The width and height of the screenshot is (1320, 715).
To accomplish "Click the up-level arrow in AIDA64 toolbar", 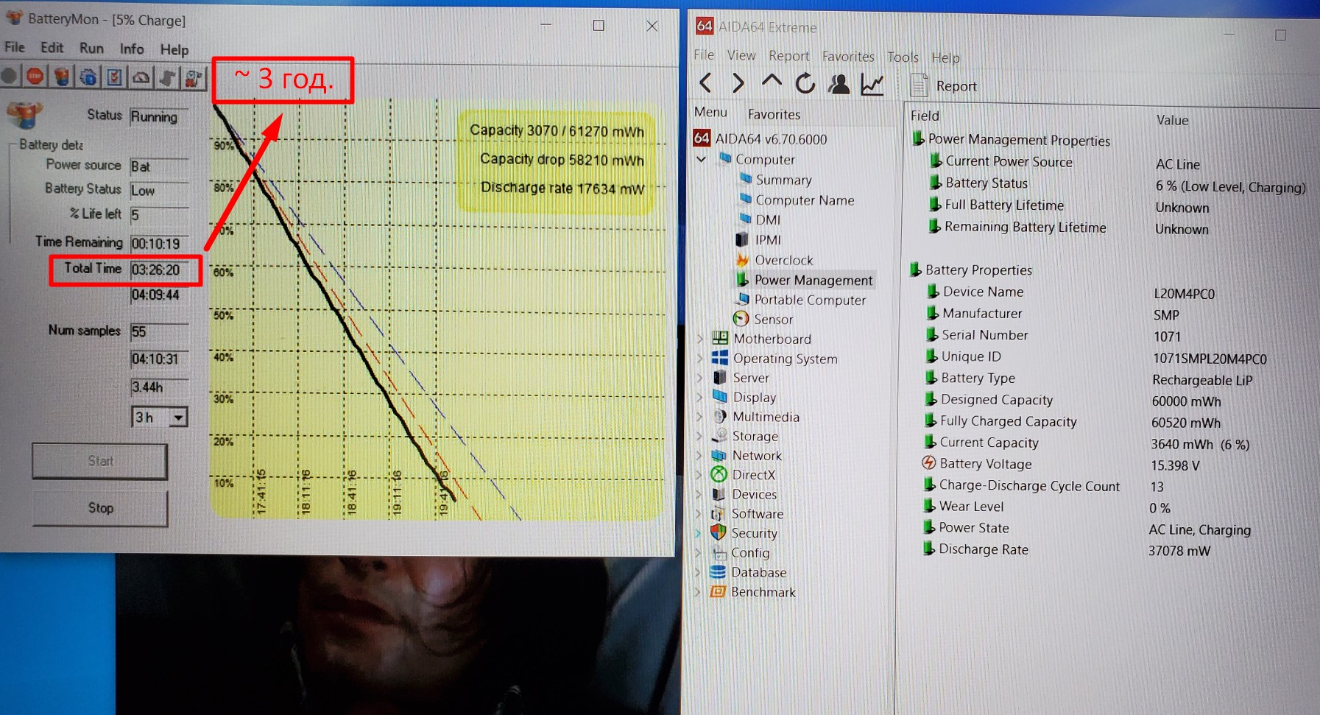I will (771, 82).
